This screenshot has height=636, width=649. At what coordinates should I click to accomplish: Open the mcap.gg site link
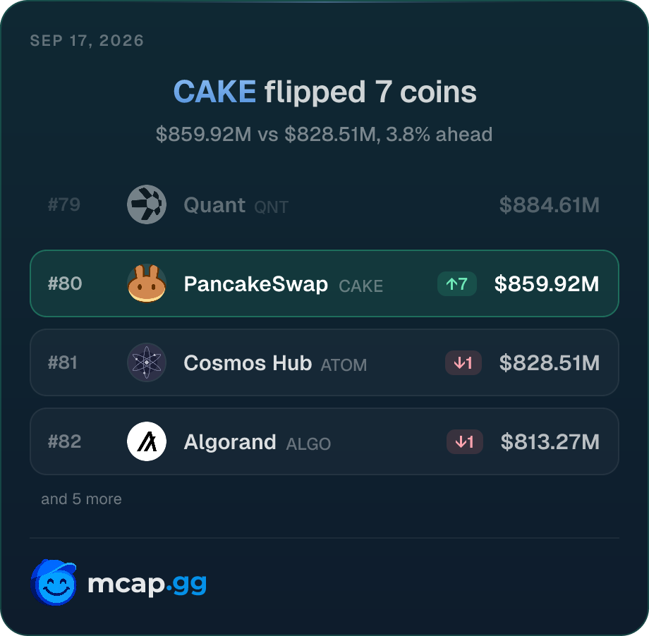coord(147,584)
